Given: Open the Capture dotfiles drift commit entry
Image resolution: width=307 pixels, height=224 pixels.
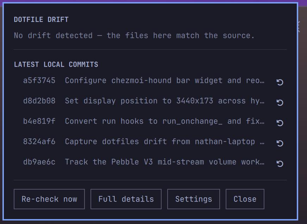Looking at the screenshot, I should (165, 141).
